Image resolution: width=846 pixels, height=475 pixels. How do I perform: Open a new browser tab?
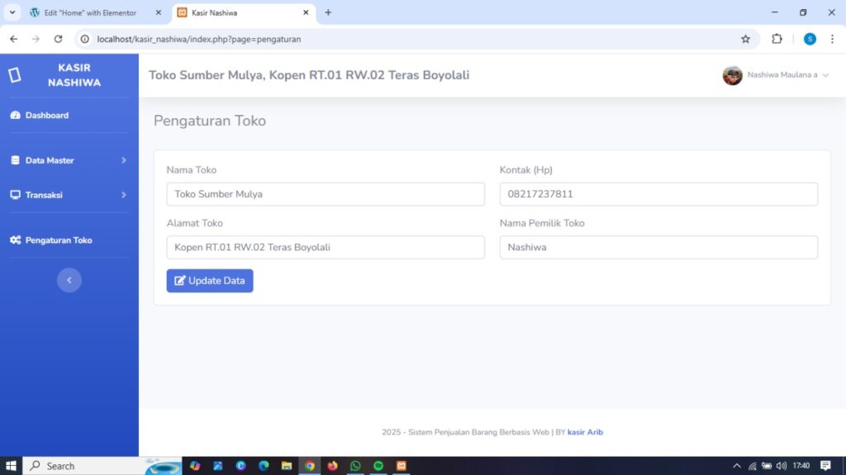tap(328, 13)
